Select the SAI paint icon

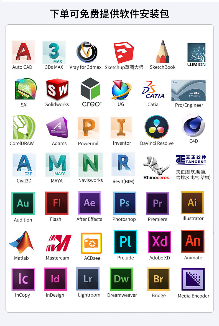(26, 89)
